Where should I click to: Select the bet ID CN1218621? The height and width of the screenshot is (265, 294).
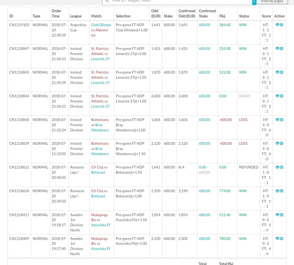click(19, 167)
